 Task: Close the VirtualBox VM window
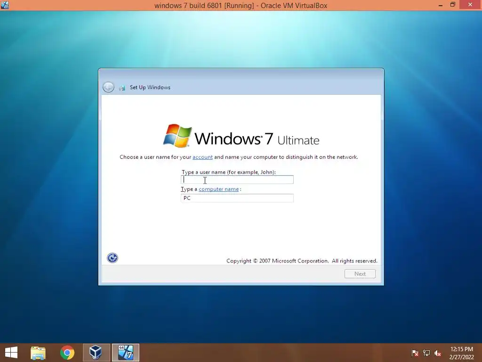470,5
